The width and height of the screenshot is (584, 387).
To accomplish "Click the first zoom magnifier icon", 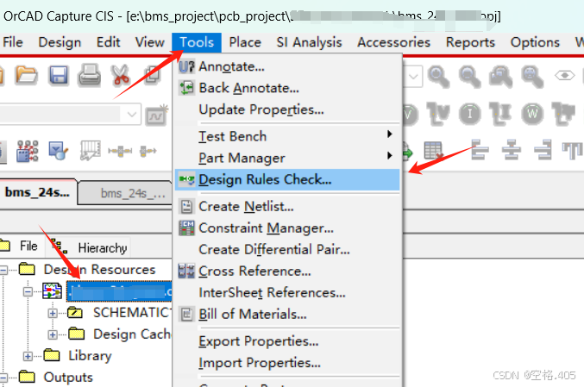I will click(438, 77).
